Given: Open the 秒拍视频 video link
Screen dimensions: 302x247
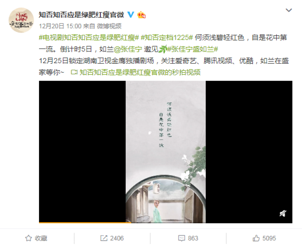Looking at the screenshot, I should point(140,72).
